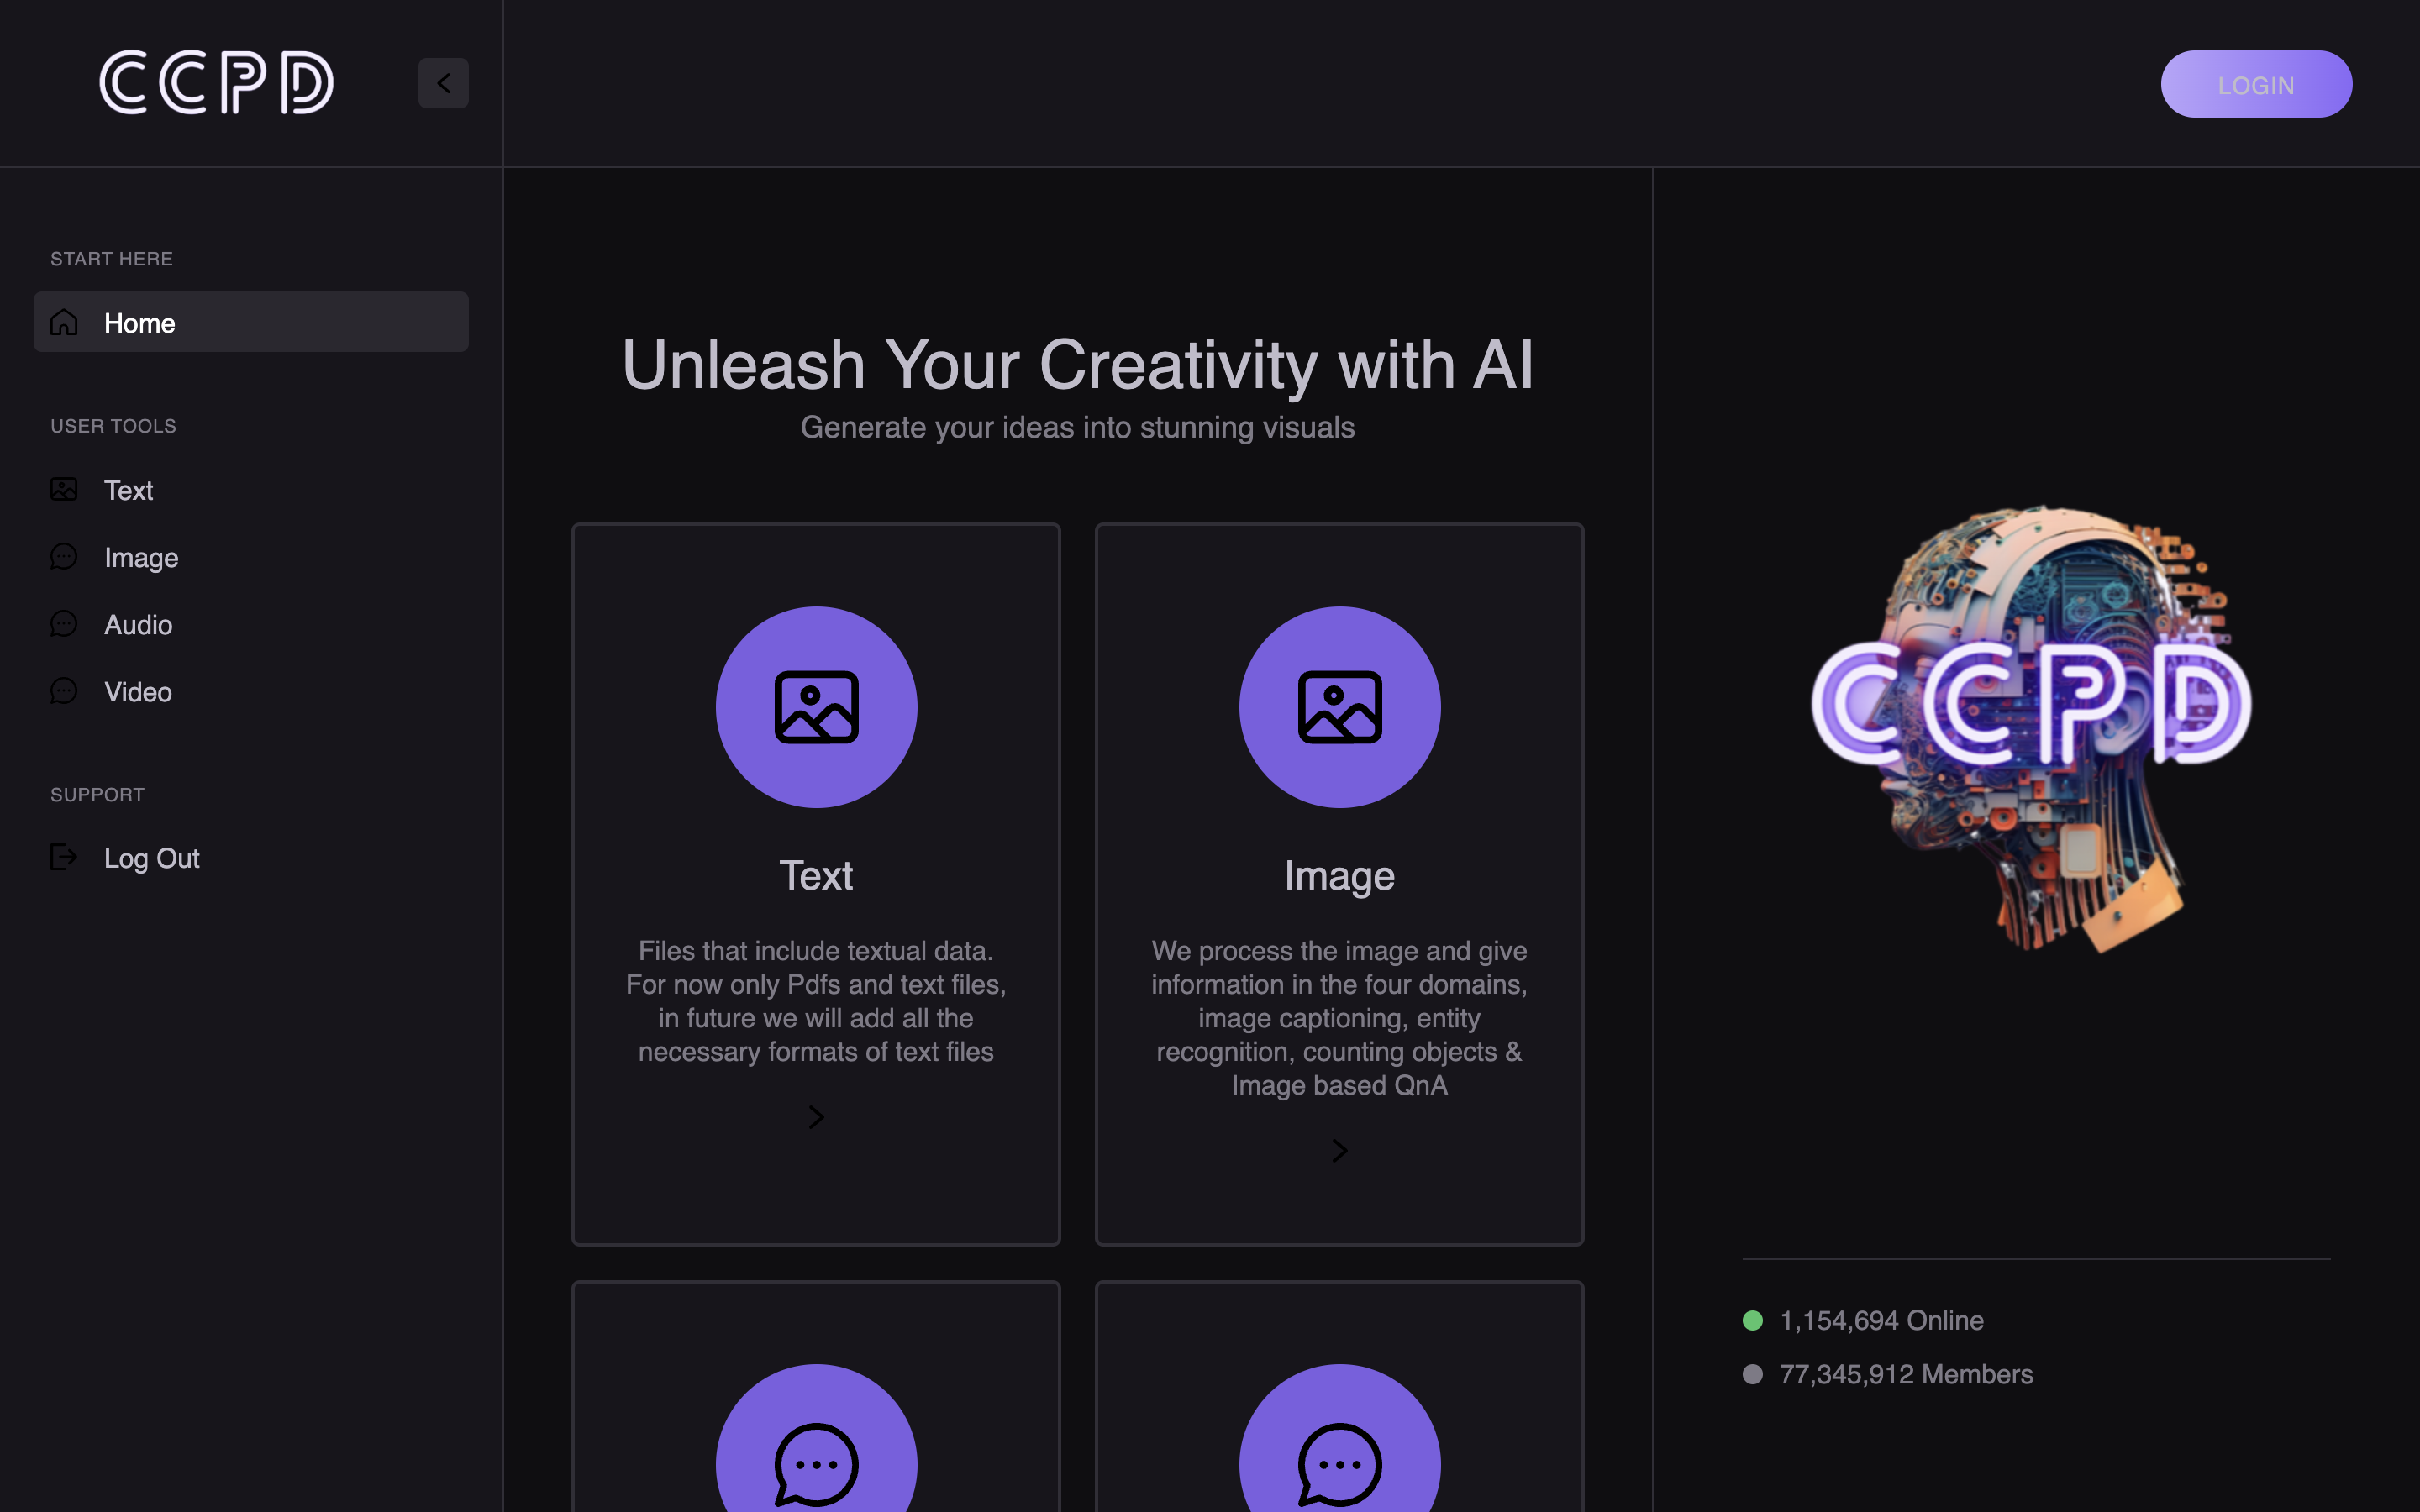Screen dimensions: 2420x1512
Task: Click chat bubble icon beside Image
Action: click(64, 557)
